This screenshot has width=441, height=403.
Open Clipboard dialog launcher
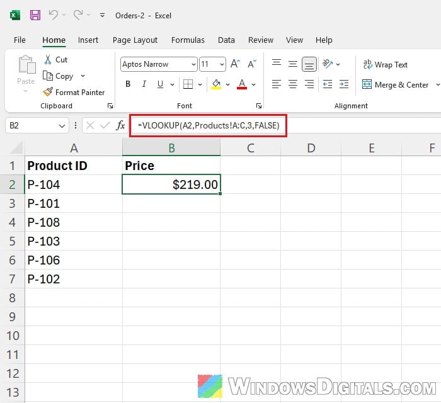tap(110, 106)
